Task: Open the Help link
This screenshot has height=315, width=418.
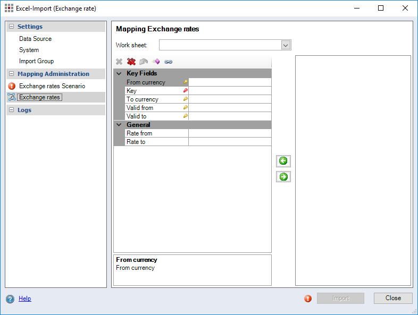Action: coord(25,299)
